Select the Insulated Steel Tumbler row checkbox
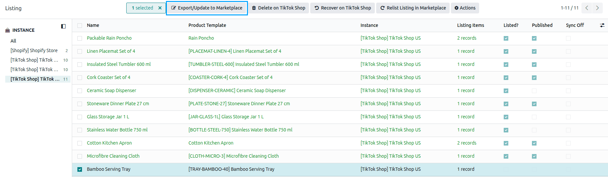Viewport: 608px width, 177px height. (80, 65)
